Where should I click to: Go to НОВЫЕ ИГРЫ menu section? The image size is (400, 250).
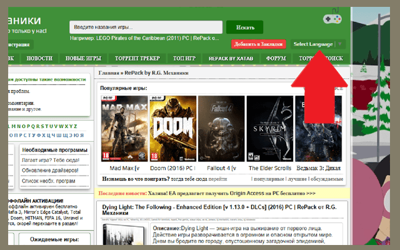tap(84, 58)
